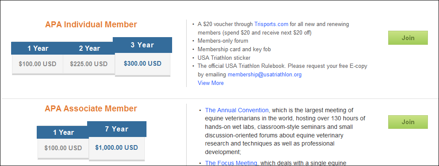This screenshot has width=439, height=166.
Task: Select the 1 Year tab for Associate Member
Action: pyautogui.click(x=64, y=132)
